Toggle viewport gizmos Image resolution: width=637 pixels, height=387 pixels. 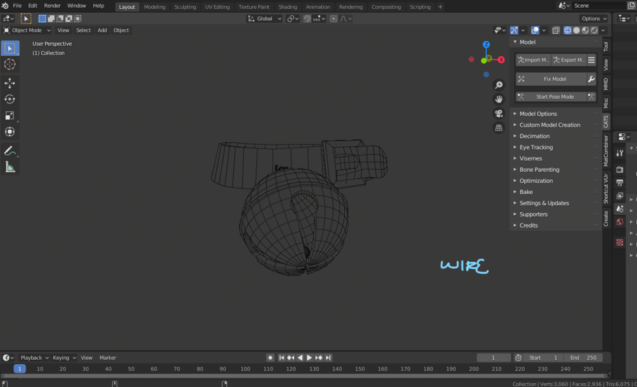pos(514,30)
